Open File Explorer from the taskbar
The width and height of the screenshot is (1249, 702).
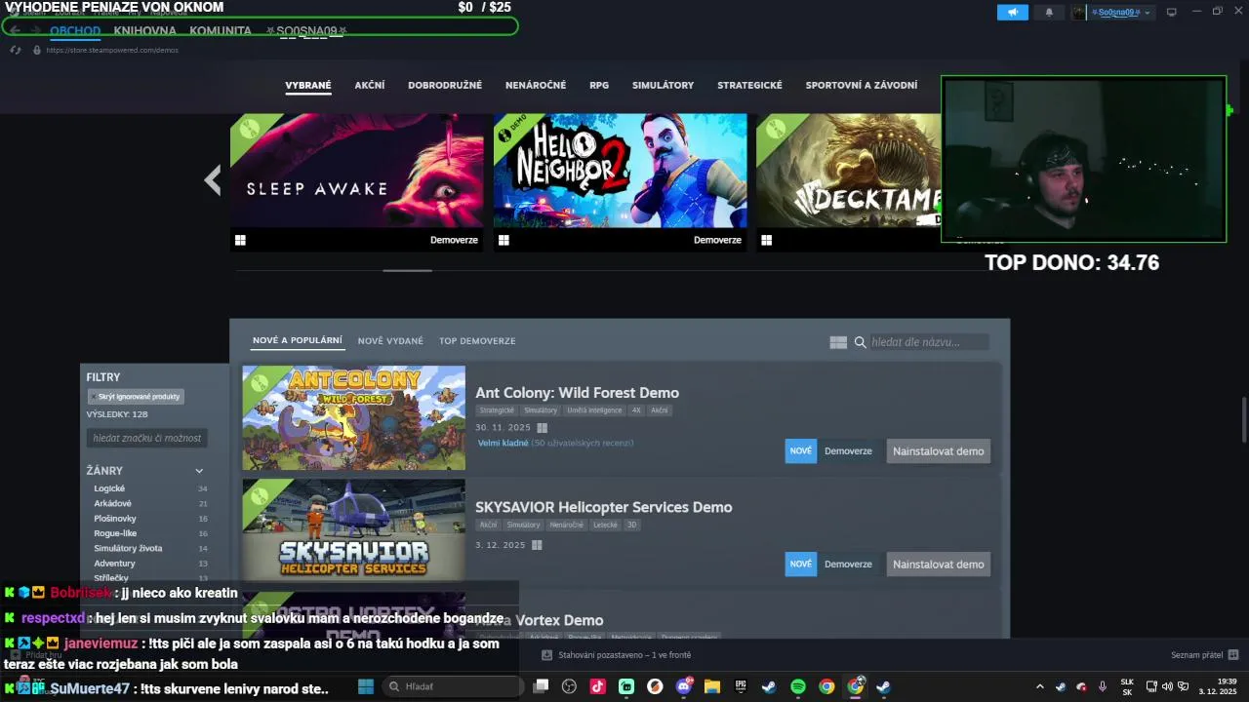click(x=712, y=686)
